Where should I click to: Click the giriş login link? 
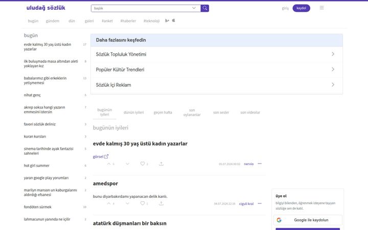click(285, 8)
